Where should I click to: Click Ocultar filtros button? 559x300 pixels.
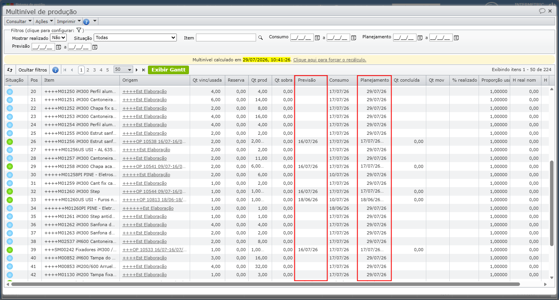tap(33, 70)
